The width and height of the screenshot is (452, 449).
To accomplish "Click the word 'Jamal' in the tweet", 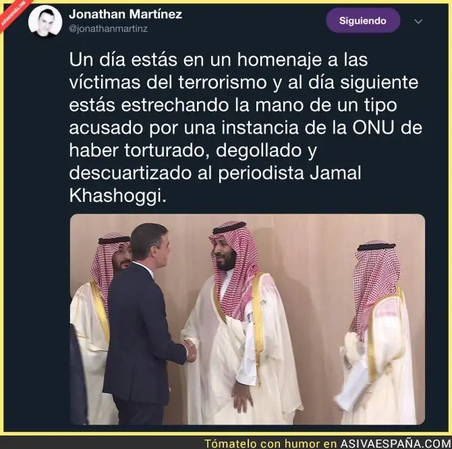I will [335, 173].
